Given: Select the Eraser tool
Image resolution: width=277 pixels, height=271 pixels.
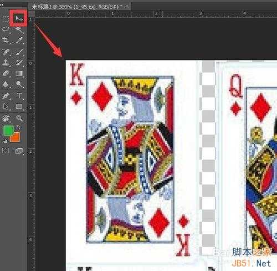Looking at the screenshot, I should [6, 73].
